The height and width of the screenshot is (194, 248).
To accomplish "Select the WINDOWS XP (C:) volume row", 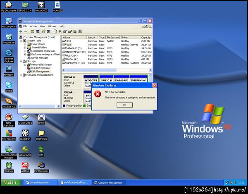I will (x=107, y=63).
